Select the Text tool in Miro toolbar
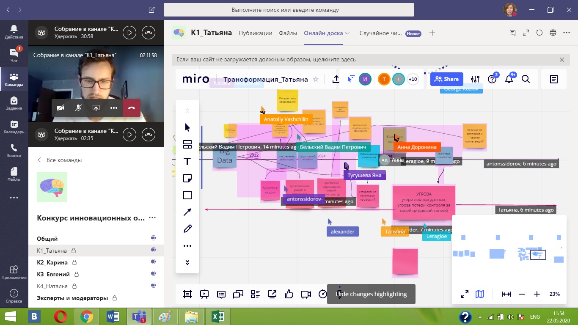578x325 pixels. click(187, 161)
